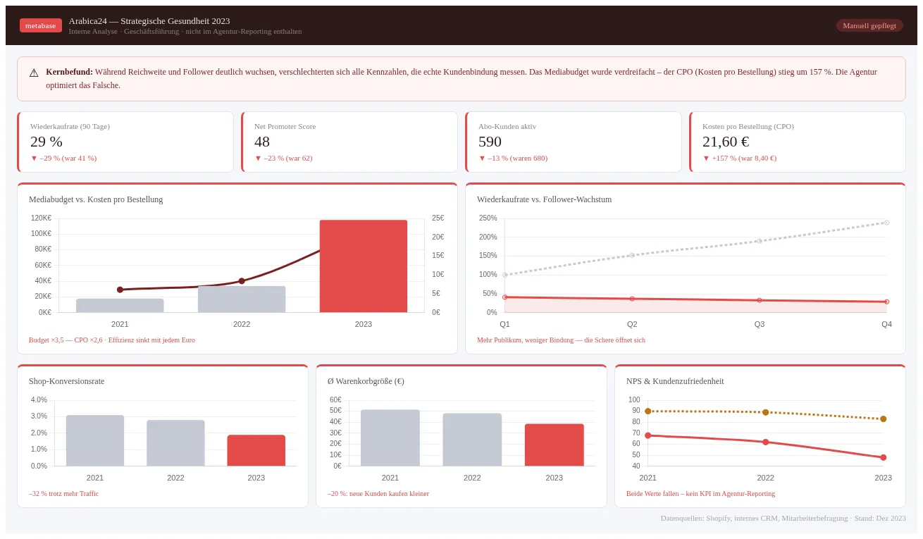Viewport: 923px width, 539px height.
Task: Select the red 2023 bar in Mediabudget chart
Action: (x=364, y=268)
